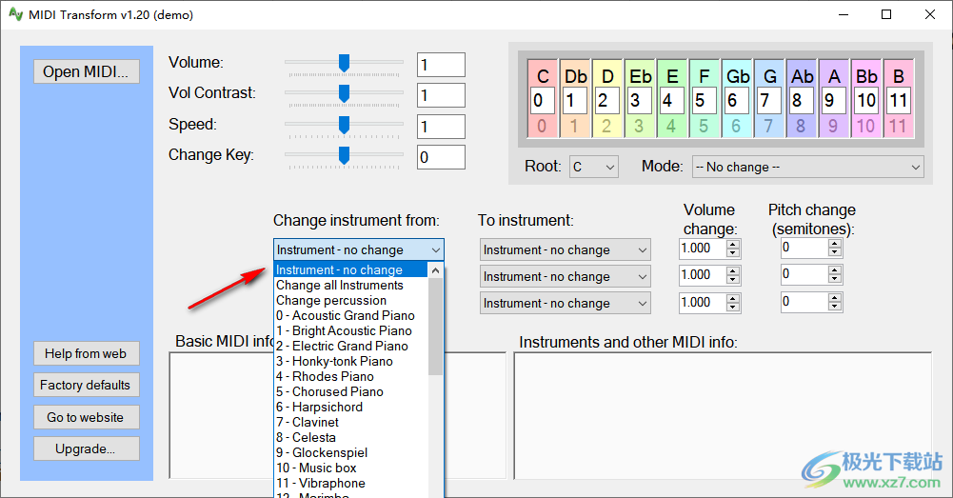Viewport: 953px width, 498px height.
Task: Open Help from web
Action: pos(87,353)
